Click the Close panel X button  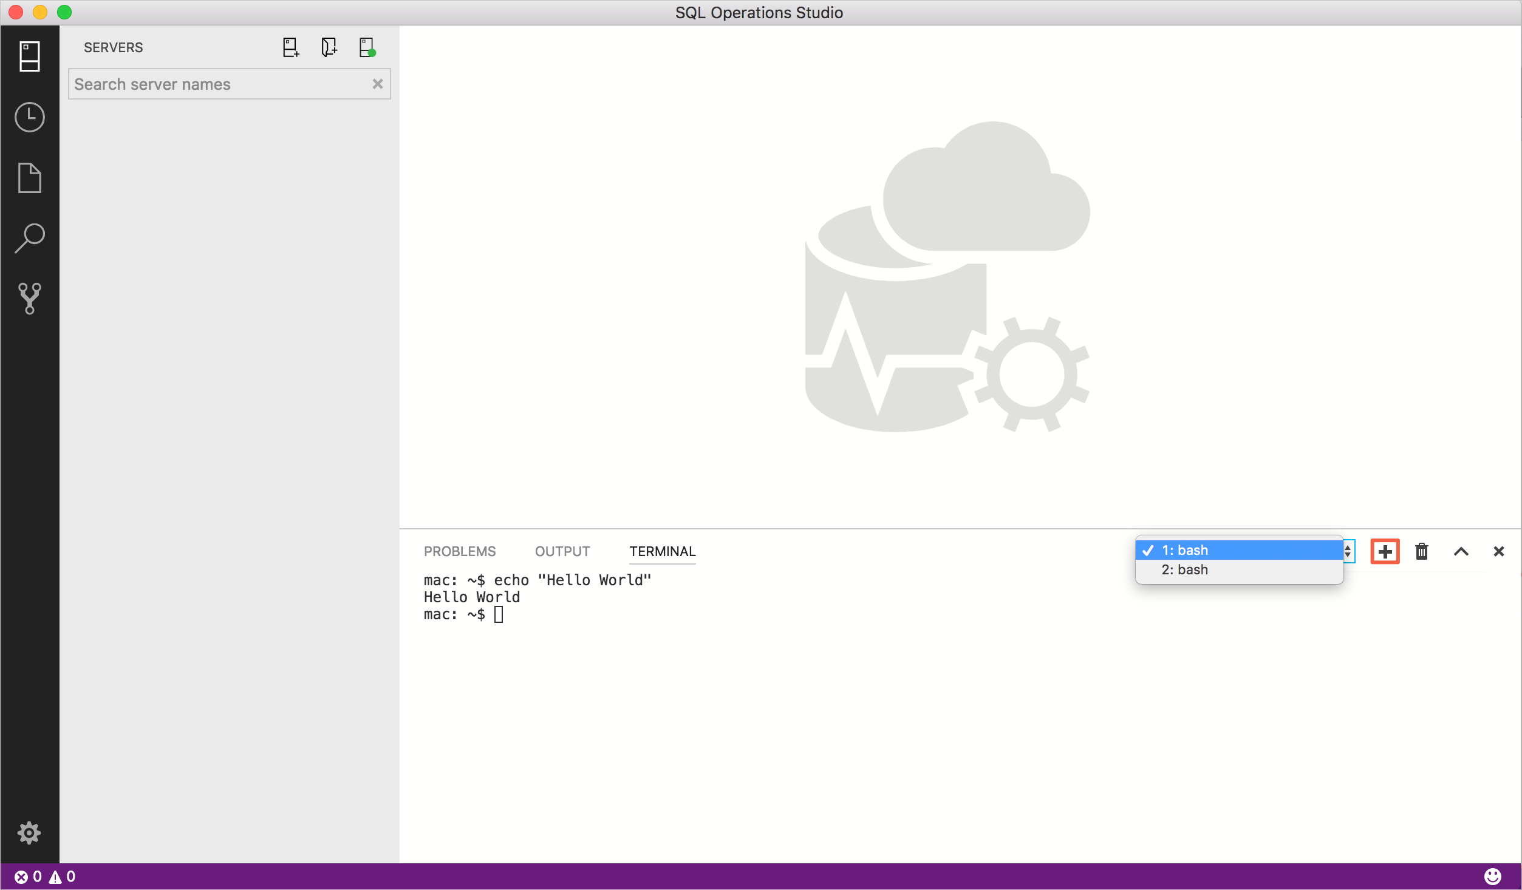coord(1499,551)
